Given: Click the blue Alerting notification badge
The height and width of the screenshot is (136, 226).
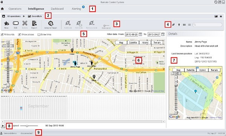Looking at the screenshot, I should pyautogui.click(x=83, y=7).
